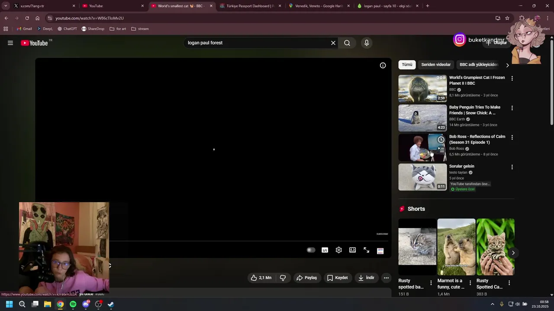Open options menu for Baby Penguin video
This screenshot has width=554, height=311.
[x=512, y=108]
